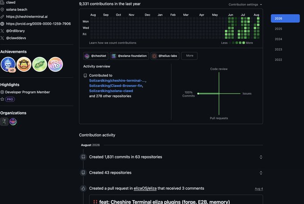Open the elizaOS/eliza repository link
304x204 pixels.
pyautogui.click(x=145, y=188)
